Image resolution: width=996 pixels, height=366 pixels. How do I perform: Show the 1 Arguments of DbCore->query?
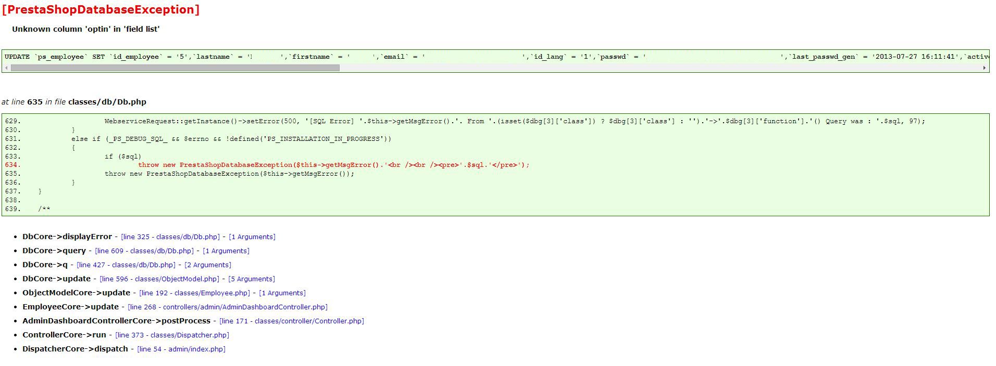(226, 251)
